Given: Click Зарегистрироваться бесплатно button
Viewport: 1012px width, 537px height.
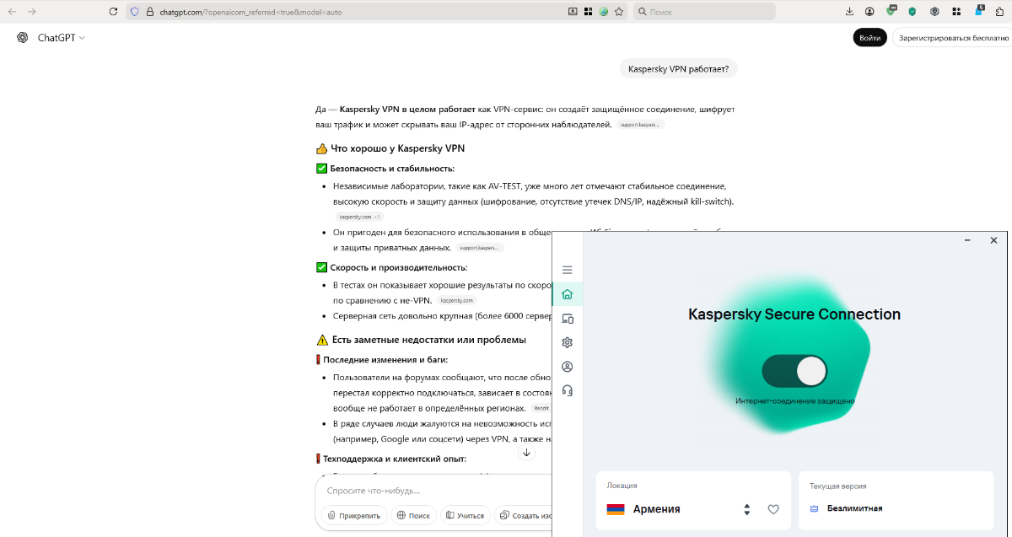Looking at the screenshot, I should point(953,38).
